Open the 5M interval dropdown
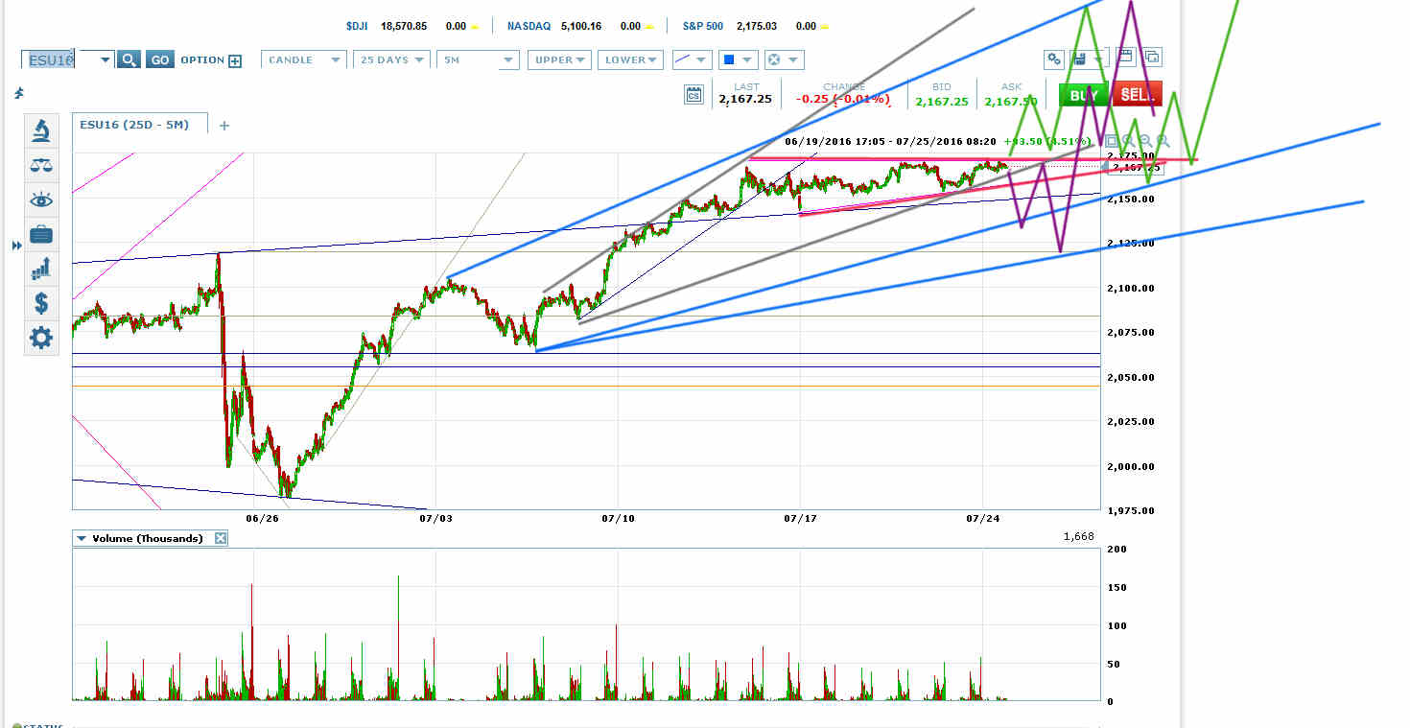The height and width of the screenshot is (728, 1410). (477, 59)
